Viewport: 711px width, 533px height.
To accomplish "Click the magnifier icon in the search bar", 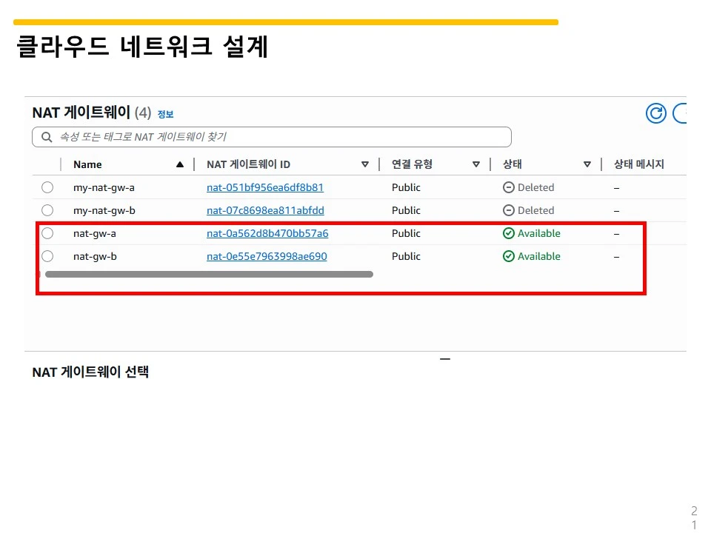I will pyautogui.click(x=46, y=136).
